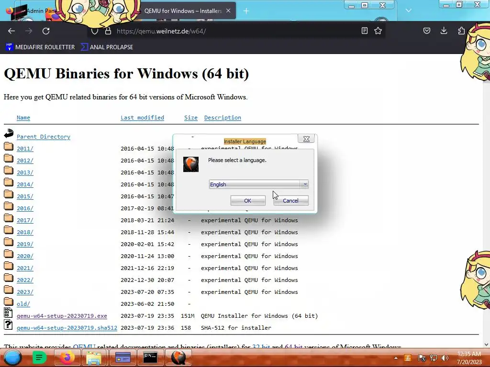Open qemu-w64-setup-20230719.sha512 link
Image resolution: width=490 pixels, height=367 pixels.
click(x=67, y=328)
